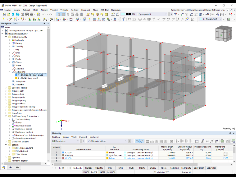Expand the Speciální objekty folder
Viewport: 236px width, 177px height.
click(x=6, y=88)
